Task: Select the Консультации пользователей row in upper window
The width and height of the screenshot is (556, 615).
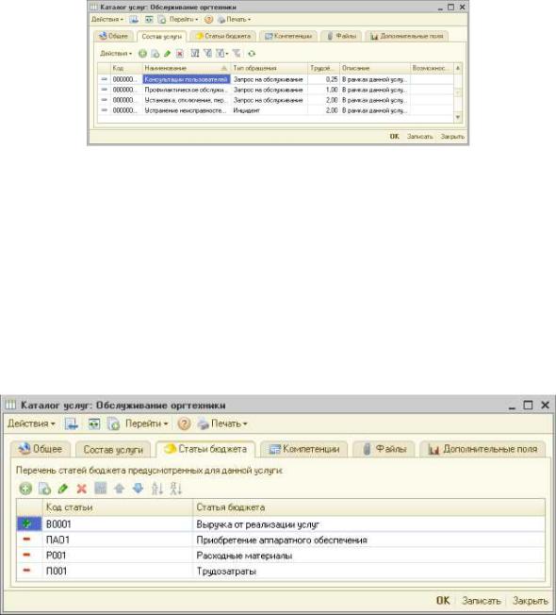Action: [x=276, y=79]
